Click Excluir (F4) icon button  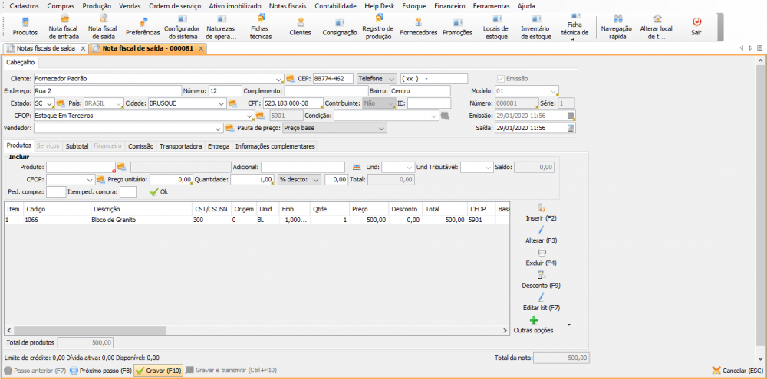[x=541, y=257]
